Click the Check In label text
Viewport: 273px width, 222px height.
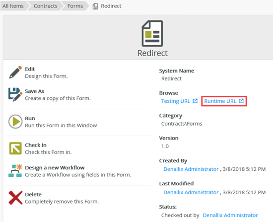[36, 145]
